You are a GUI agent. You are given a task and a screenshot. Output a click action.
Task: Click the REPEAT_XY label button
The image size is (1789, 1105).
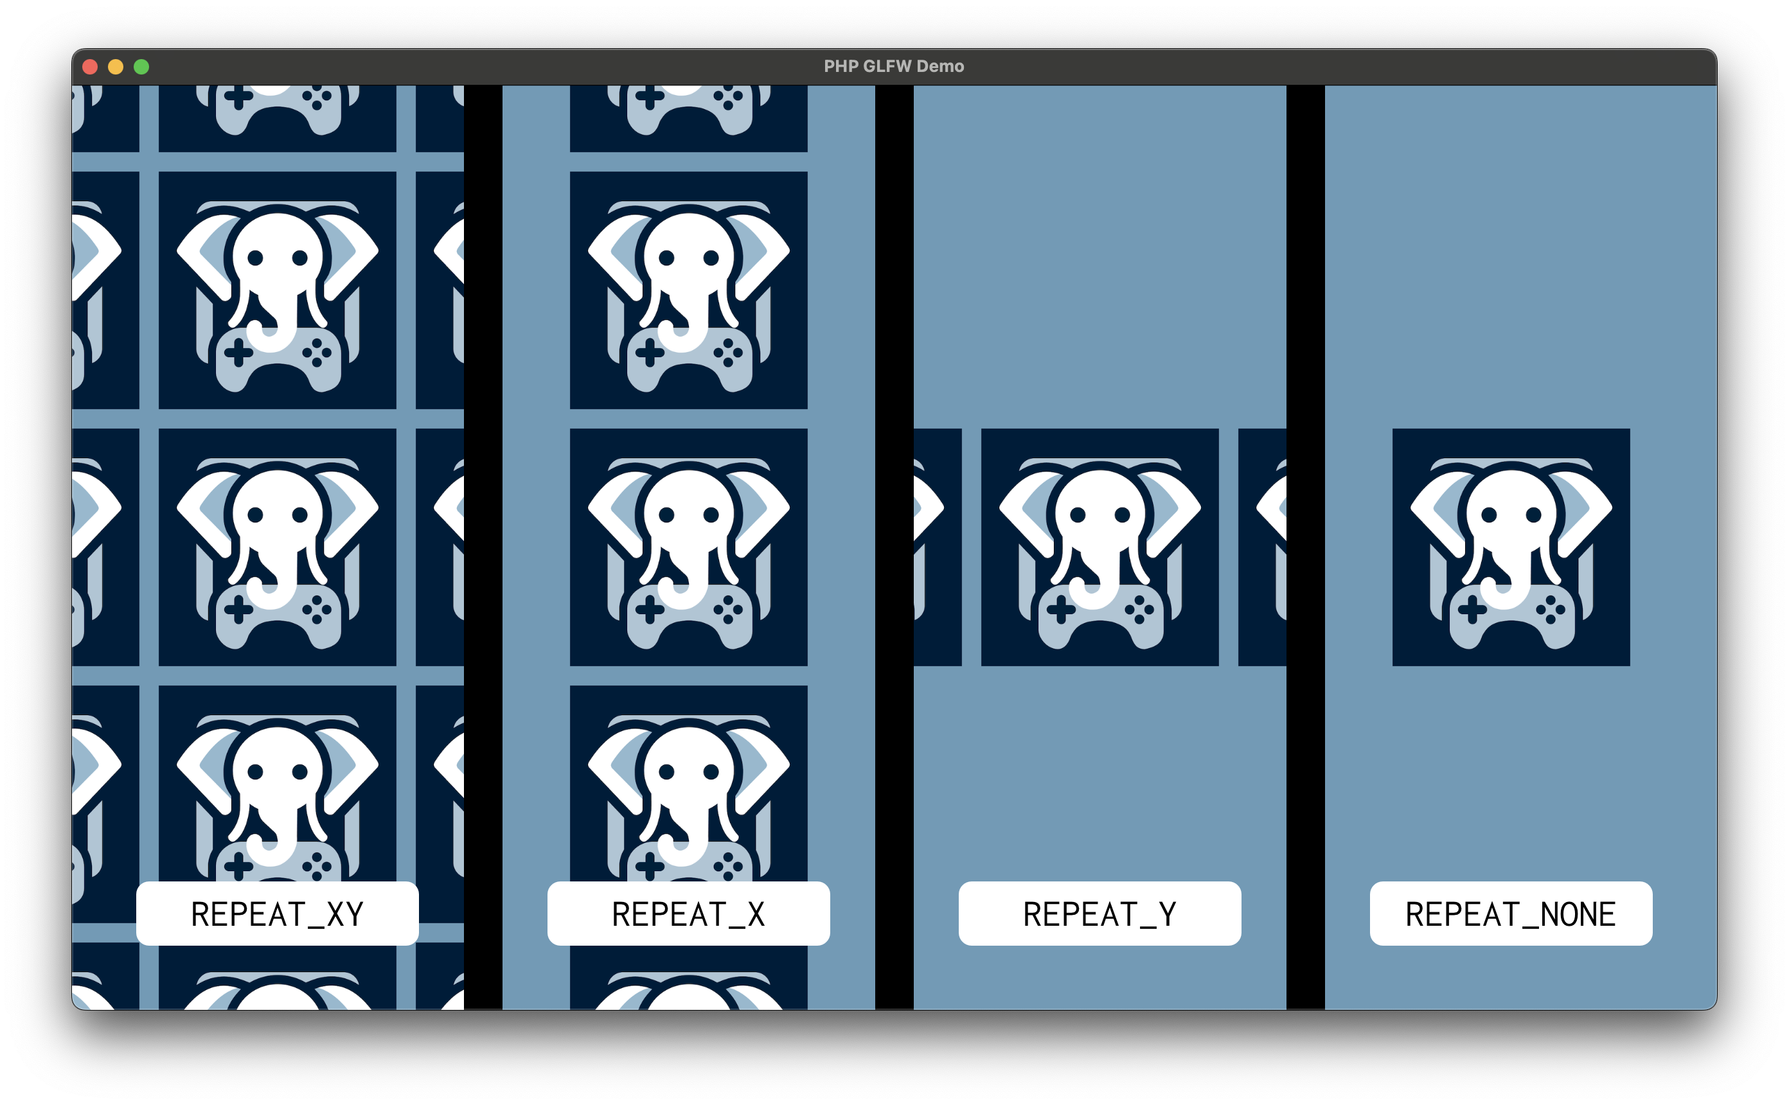point(277,914)
